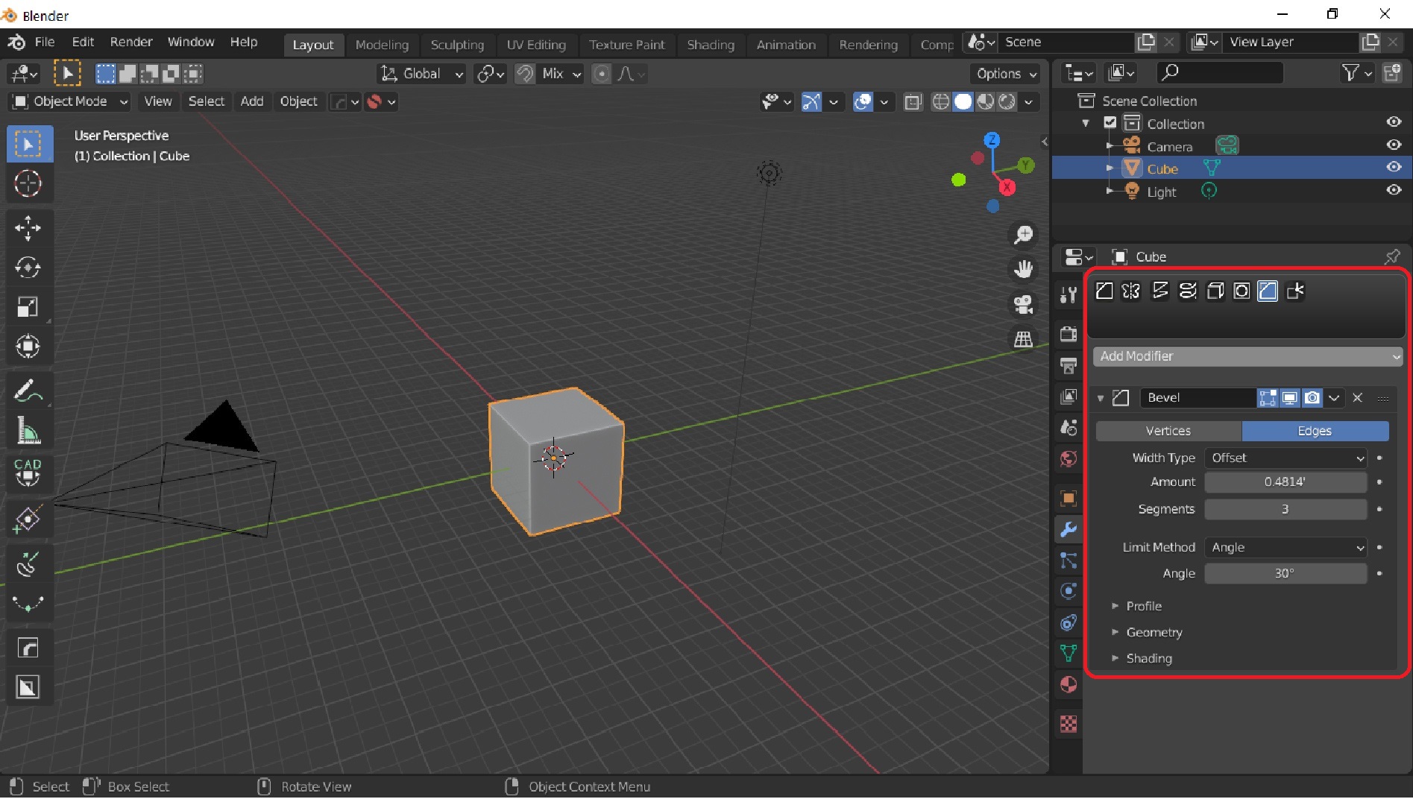This screenshot has height=799, width=1413.
Task: Hide the Cube in outliner
Action: pyautogui.click(x=1393, y=168)
